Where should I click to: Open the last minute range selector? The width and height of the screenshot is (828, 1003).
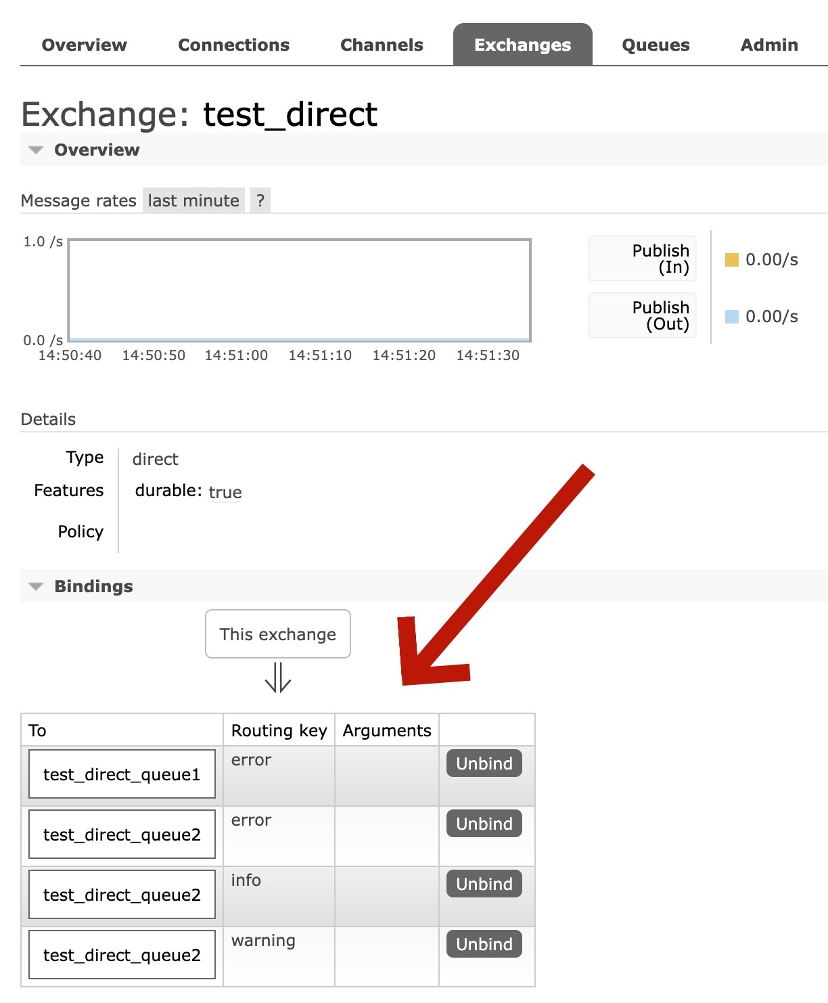(193, 200)
